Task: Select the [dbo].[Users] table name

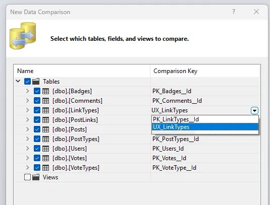Action: pos(70,149)
